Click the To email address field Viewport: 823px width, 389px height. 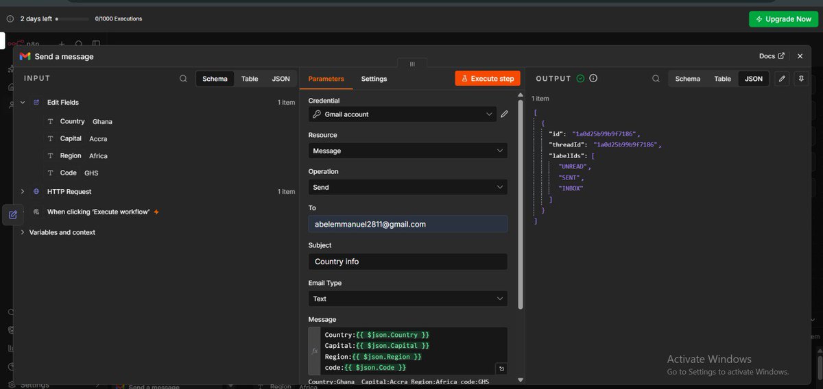tap(408, 224)
